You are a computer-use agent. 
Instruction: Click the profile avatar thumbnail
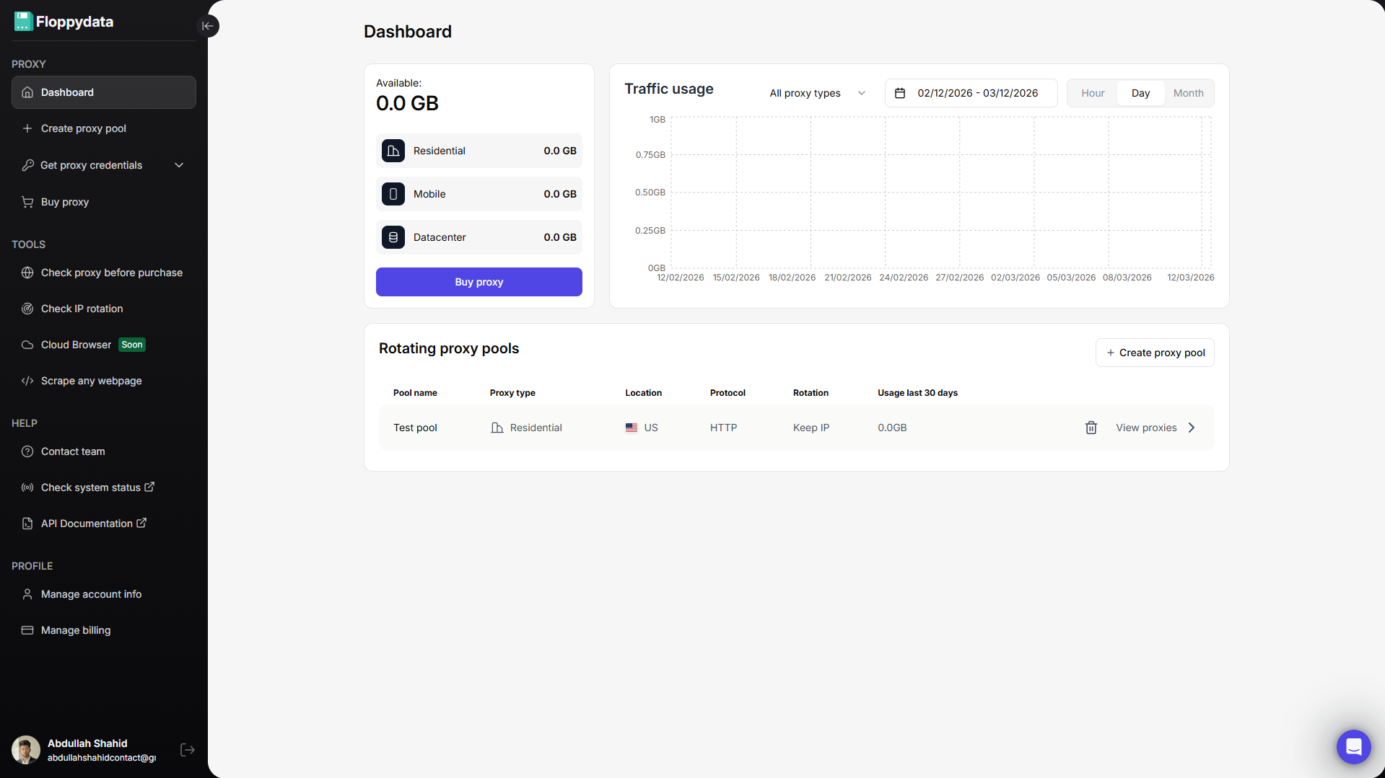25,750
